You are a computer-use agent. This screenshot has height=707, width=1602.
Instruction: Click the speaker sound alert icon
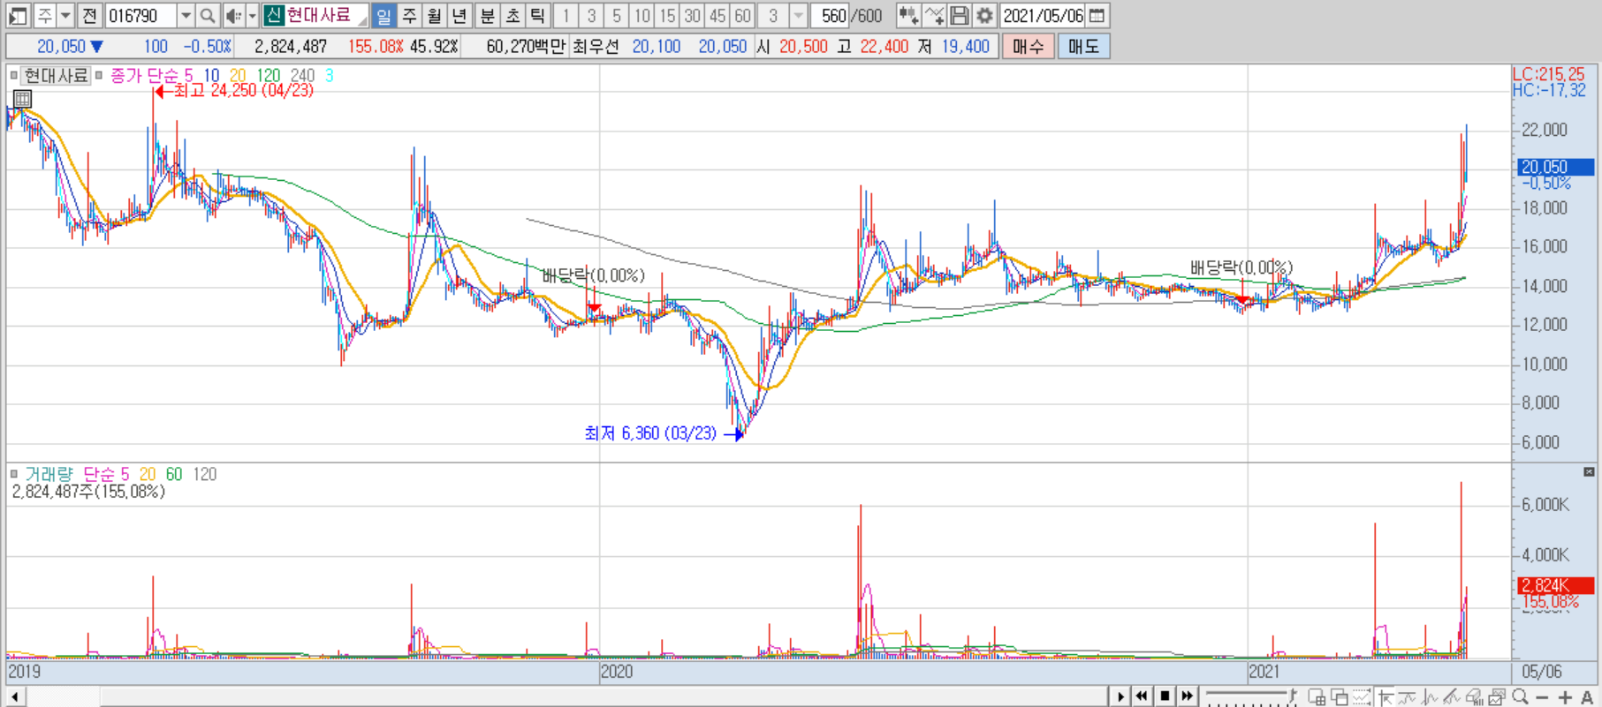point(232,16)
